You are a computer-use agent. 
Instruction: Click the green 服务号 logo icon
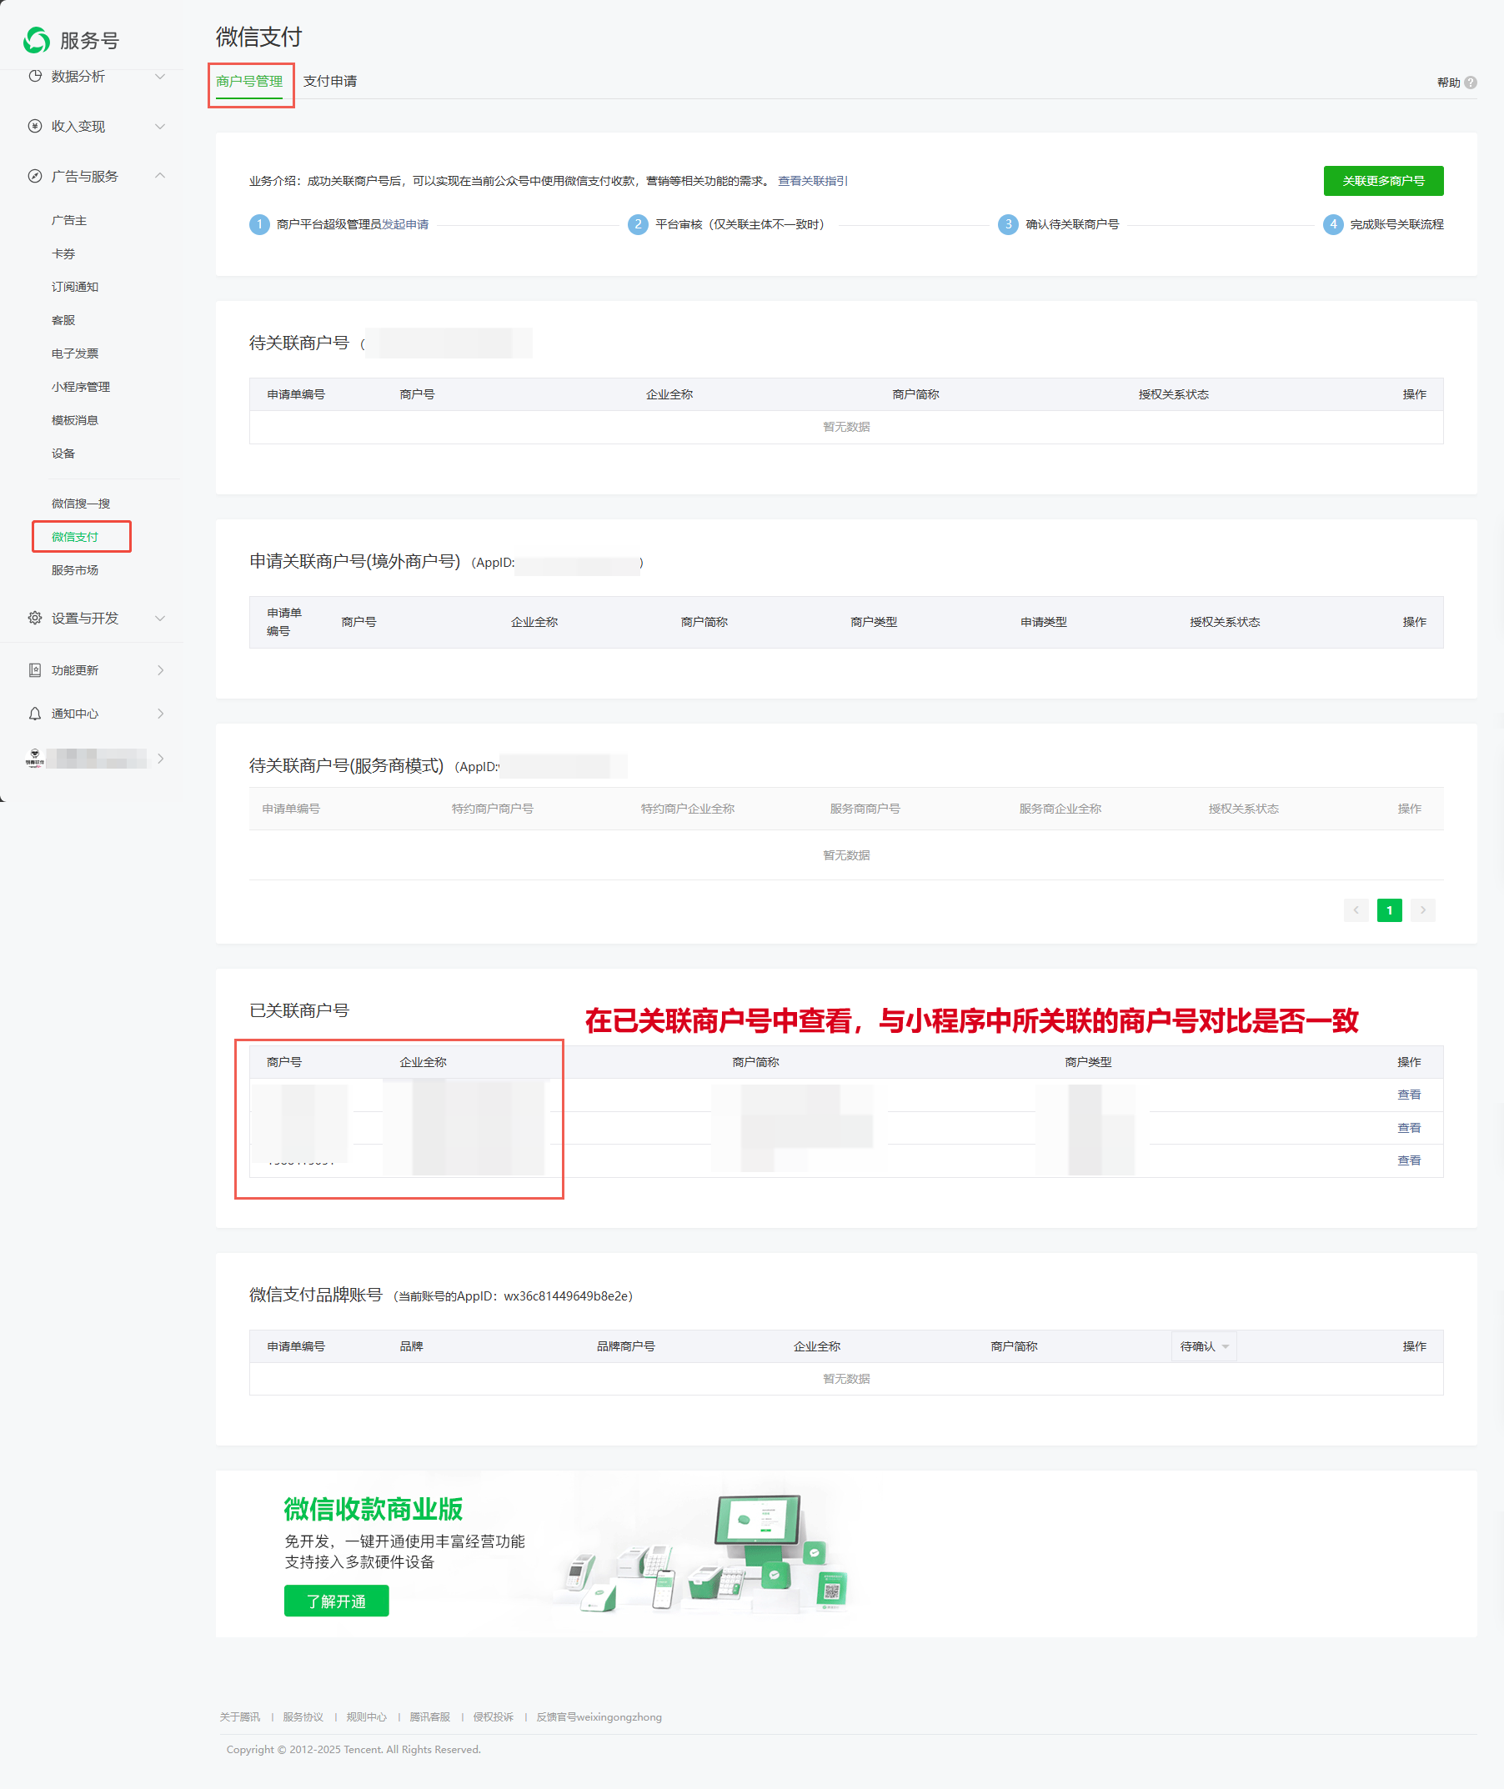tap(37, 39)
